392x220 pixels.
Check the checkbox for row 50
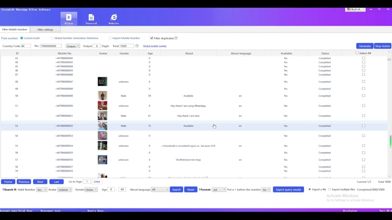tap(364, 96)
